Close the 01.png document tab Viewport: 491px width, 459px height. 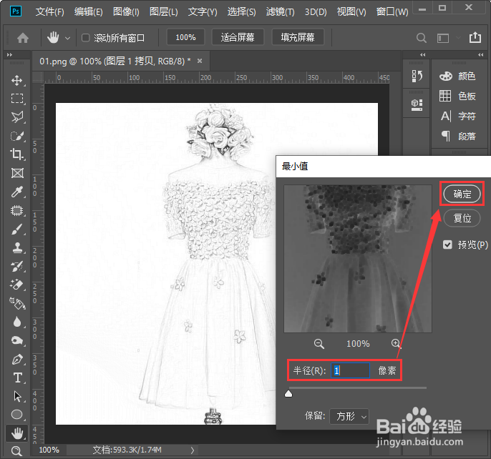200,61
